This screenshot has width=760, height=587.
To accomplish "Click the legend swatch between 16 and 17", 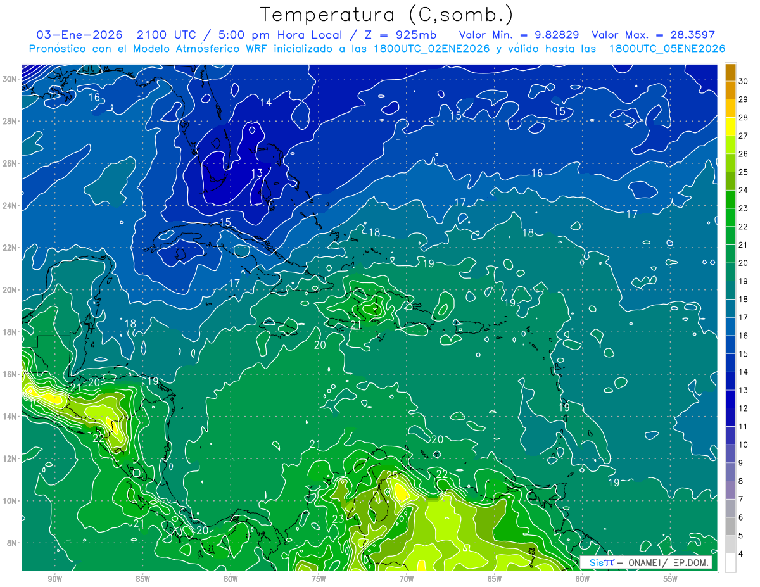I will pyautogui.click(x=730, y=327).
